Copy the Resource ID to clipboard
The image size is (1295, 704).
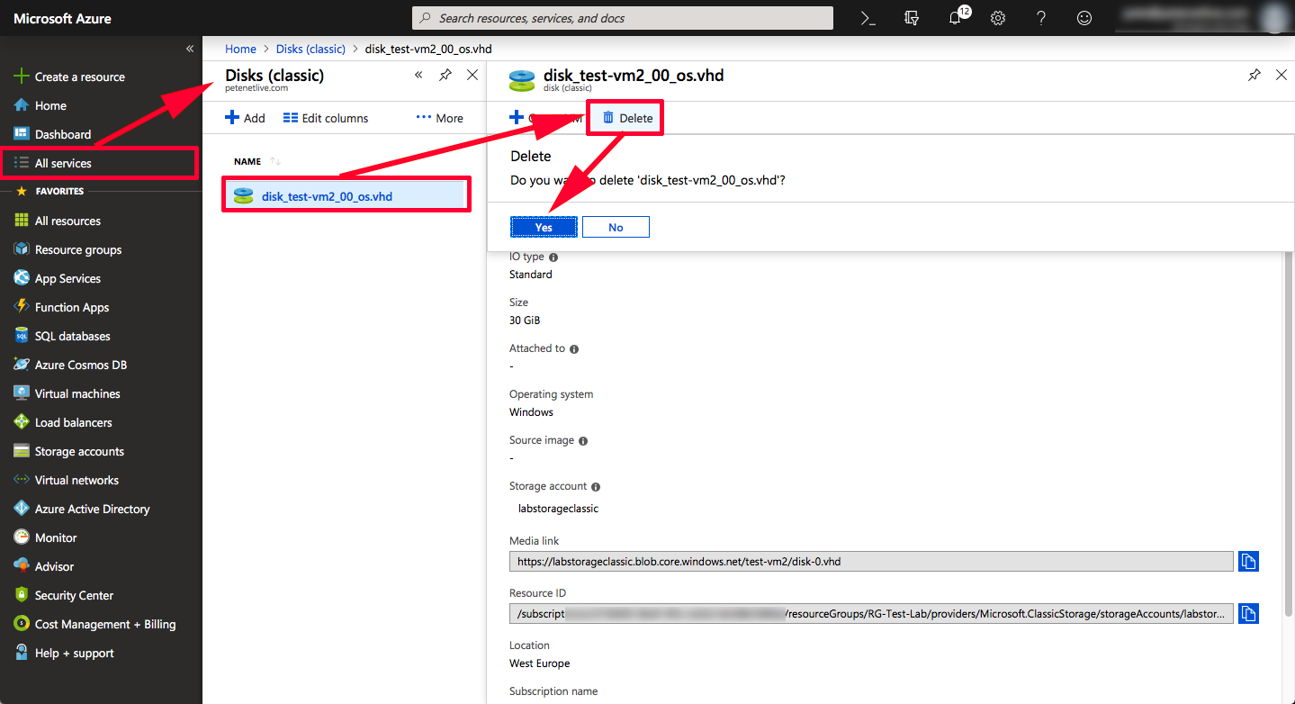point(1248,614)
